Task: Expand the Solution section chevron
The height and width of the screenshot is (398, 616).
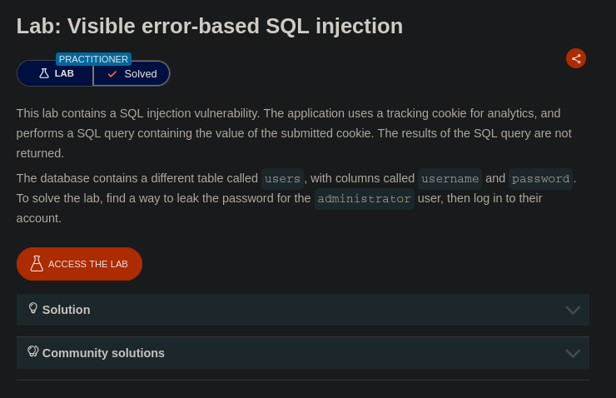Action: (573, 310)
